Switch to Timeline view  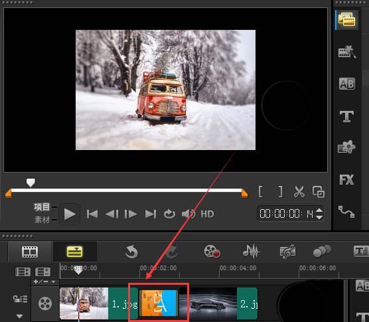[x=74, y=252]
